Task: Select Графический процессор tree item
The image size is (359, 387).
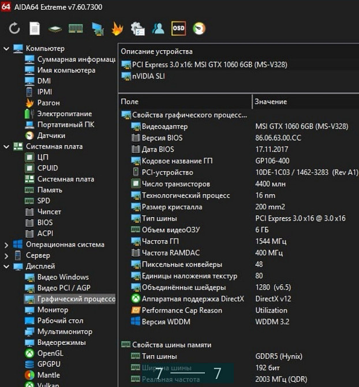Action: pos(70,299)
